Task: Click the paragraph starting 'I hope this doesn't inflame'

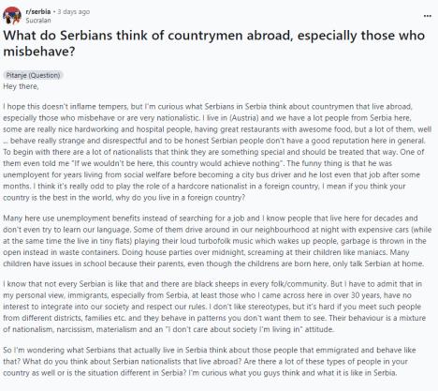Action: (x=217, y=152)
